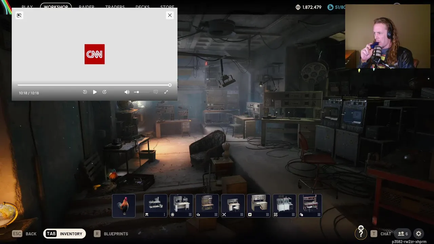Go to the RAIDER tab
The width and height of the screenshot is (434, 244).
[86, 7]
